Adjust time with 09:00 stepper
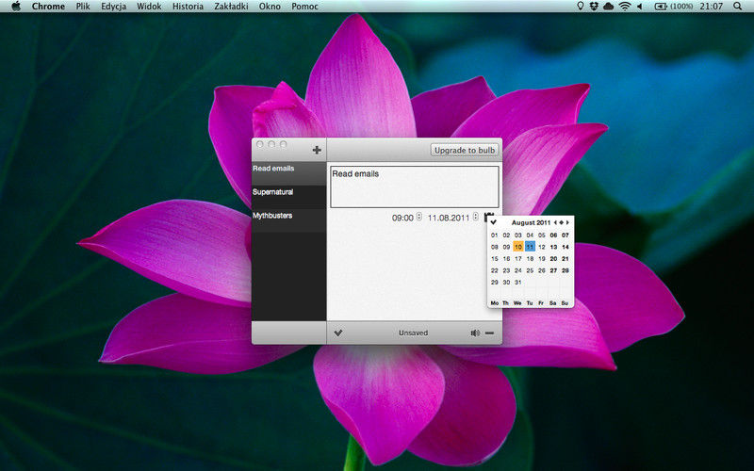 (x=419, y=218)
